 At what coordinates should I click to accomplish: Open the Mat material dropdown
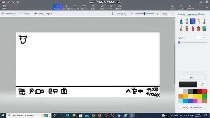193,77
